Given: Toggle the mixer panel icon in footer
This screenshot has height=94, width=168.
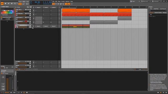Looking at the screenshot, I should tap(27, 92).
